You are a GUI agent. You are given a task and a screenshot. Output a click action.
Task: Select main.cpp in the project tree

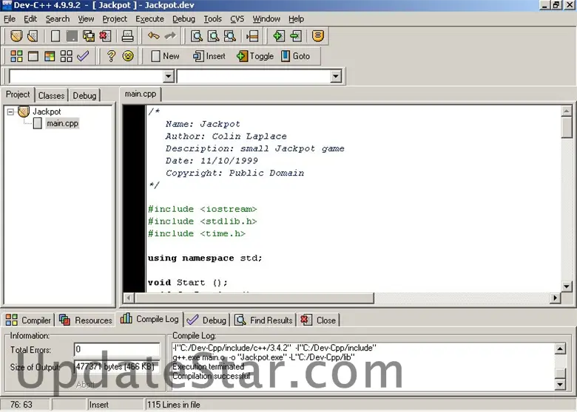tap(62, 123)
